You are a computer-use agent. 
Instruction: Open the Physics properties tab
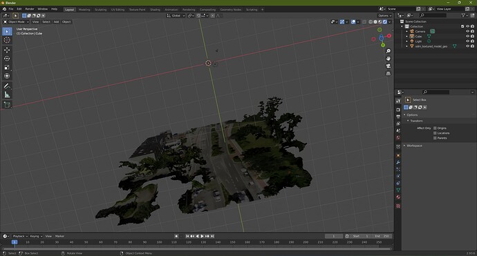398,176
